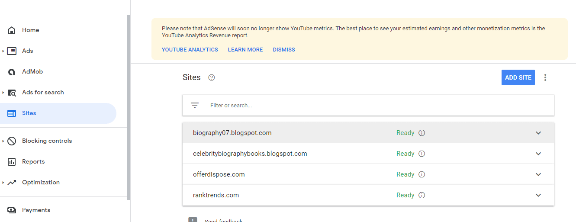The image size is (576, 222).
Task: Click Ready status for celebritybiographybooks.blogspot.com
Action: [x=405, y=154]
